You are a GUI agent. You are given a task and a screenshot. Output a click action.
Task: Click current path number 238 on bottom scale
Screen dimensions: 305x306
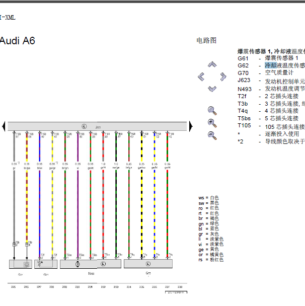pos(180,287)
